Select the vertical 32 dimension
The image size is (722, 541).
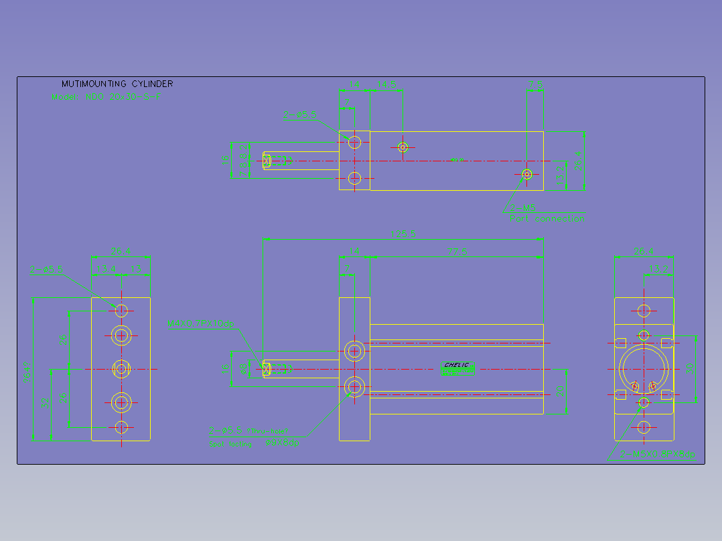45,404
